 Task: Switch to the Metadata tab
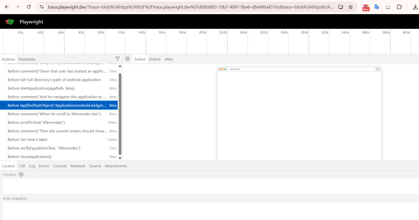click(27, 59)
